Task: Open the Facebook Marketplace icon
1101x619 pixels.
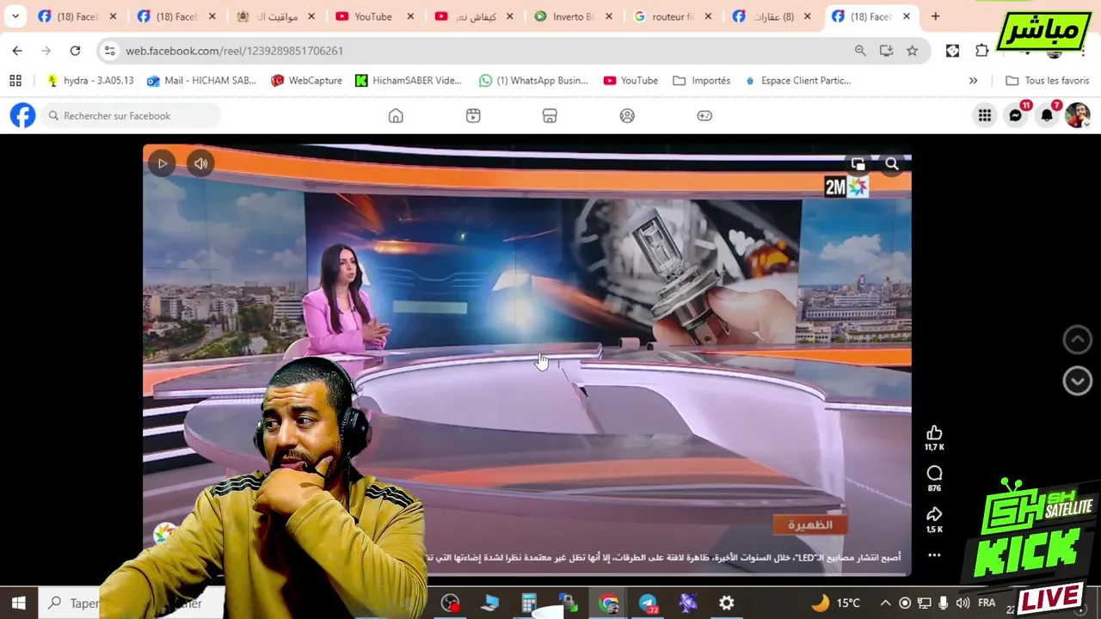Action: pyautogui.click(x=550, y=116)
